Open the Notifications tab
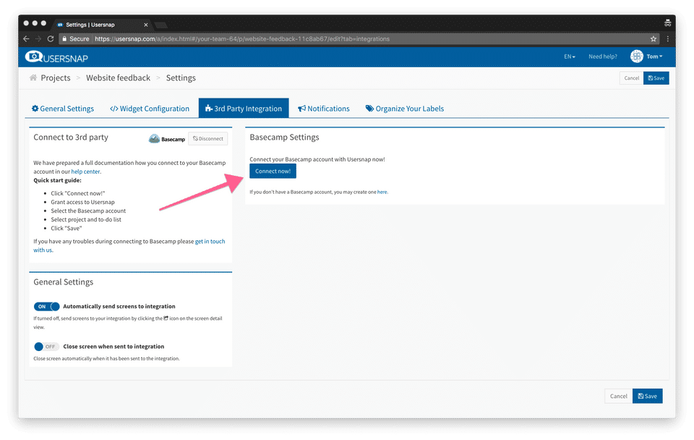The height and width of the screenshot is (440, 694). coord(324,109)
